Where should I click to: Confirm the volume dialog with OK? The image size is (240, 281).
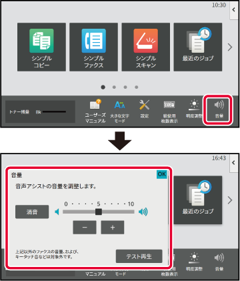coord(161,174)
